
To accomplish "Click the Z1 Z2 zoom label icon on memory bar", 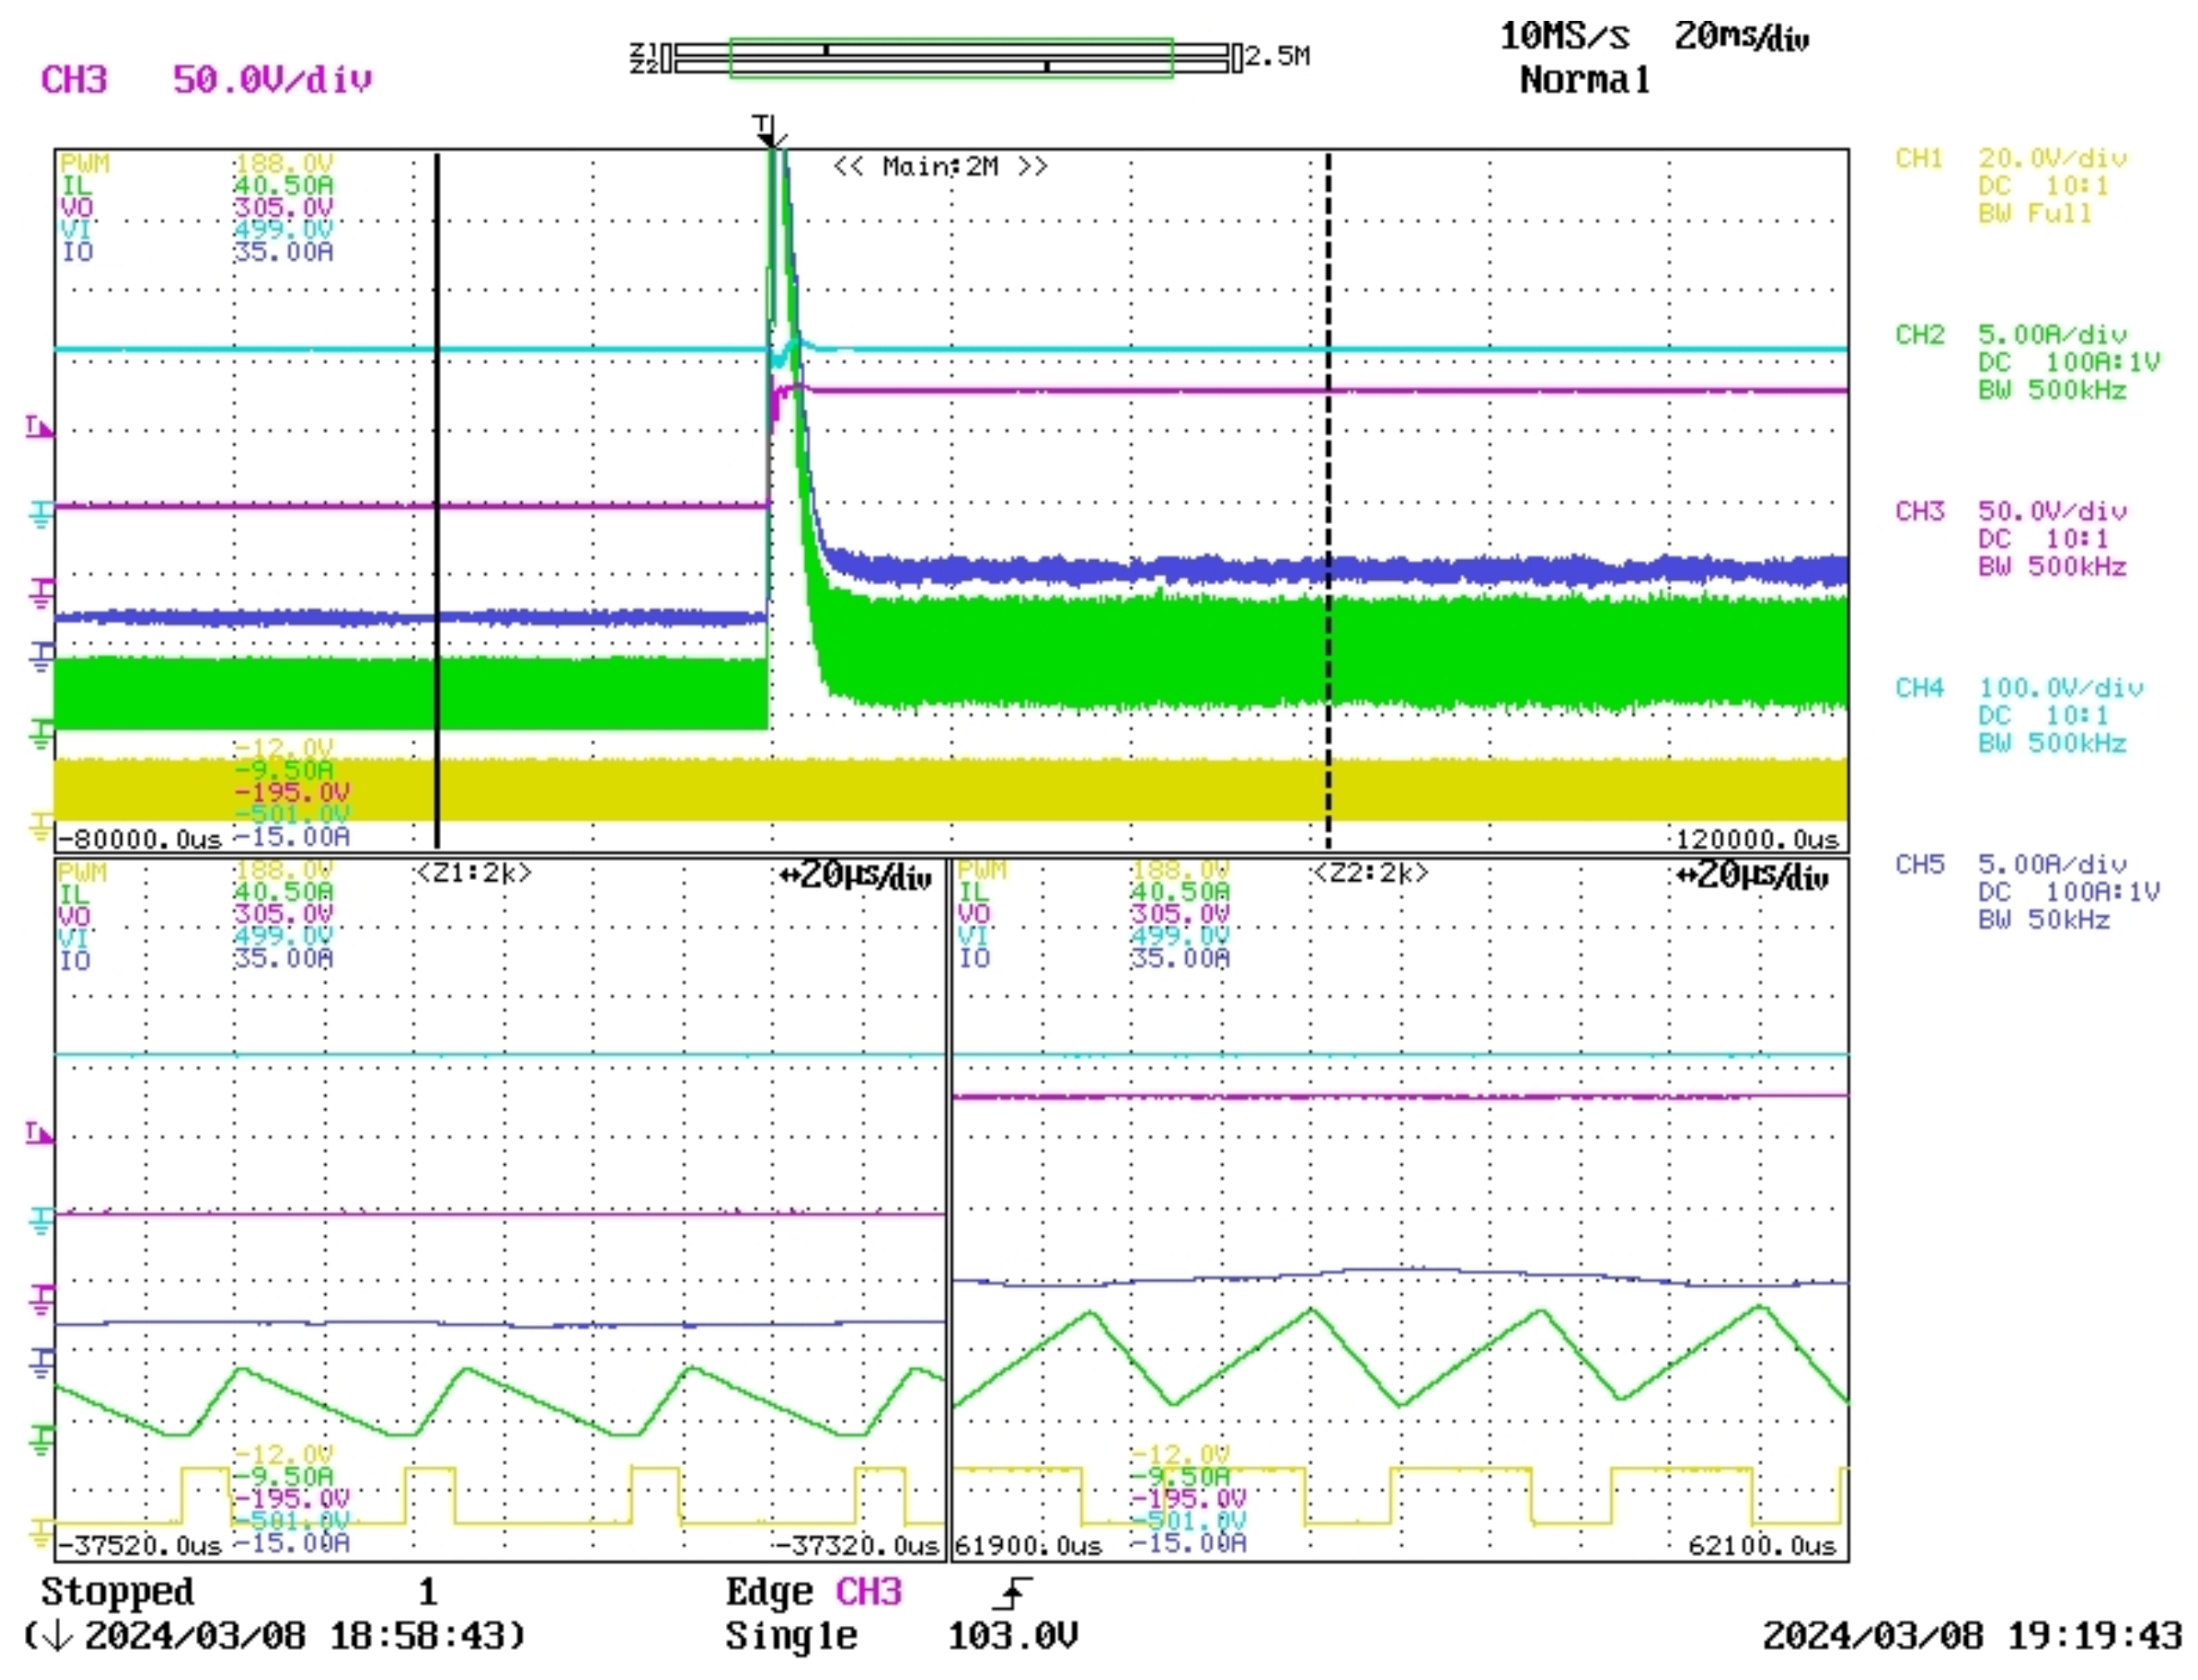I will [x=644, y=58].
